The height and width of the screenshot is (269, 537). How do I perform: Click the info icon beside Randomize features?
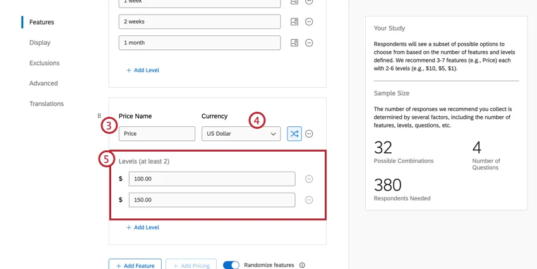tap(302, 265)
